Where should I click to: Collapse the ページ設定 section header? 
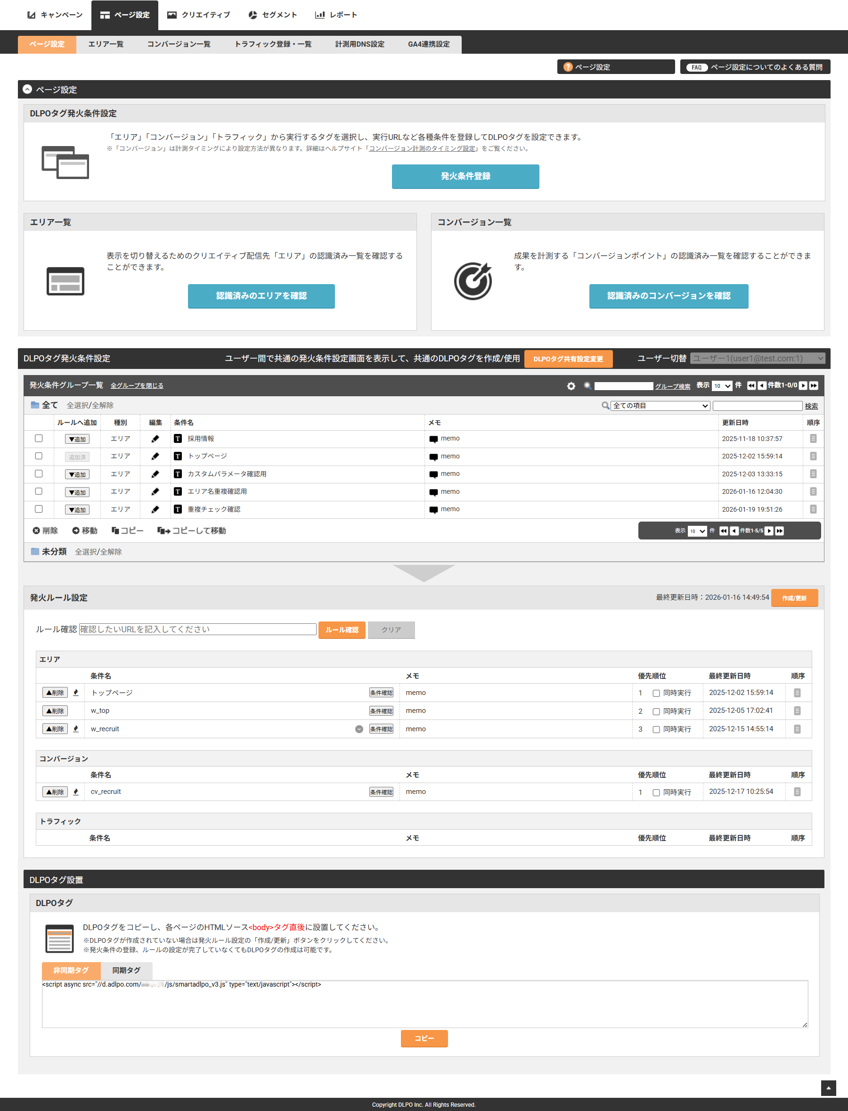[x=27, y=90]
